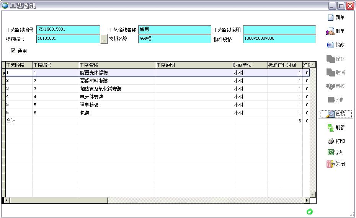Click the 导入 (Import) Excel icon
The image size is (356, 218).
pos(330,152)
